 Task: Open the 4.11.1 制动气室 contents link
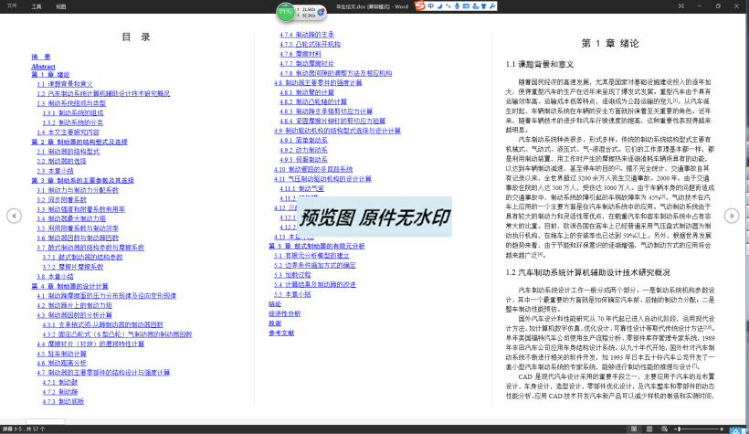302,188
